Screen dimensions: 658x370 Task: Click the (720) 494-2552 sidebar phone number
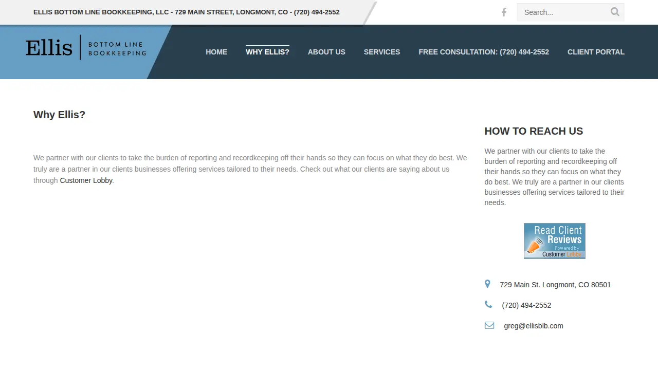[x=526, y=305]
